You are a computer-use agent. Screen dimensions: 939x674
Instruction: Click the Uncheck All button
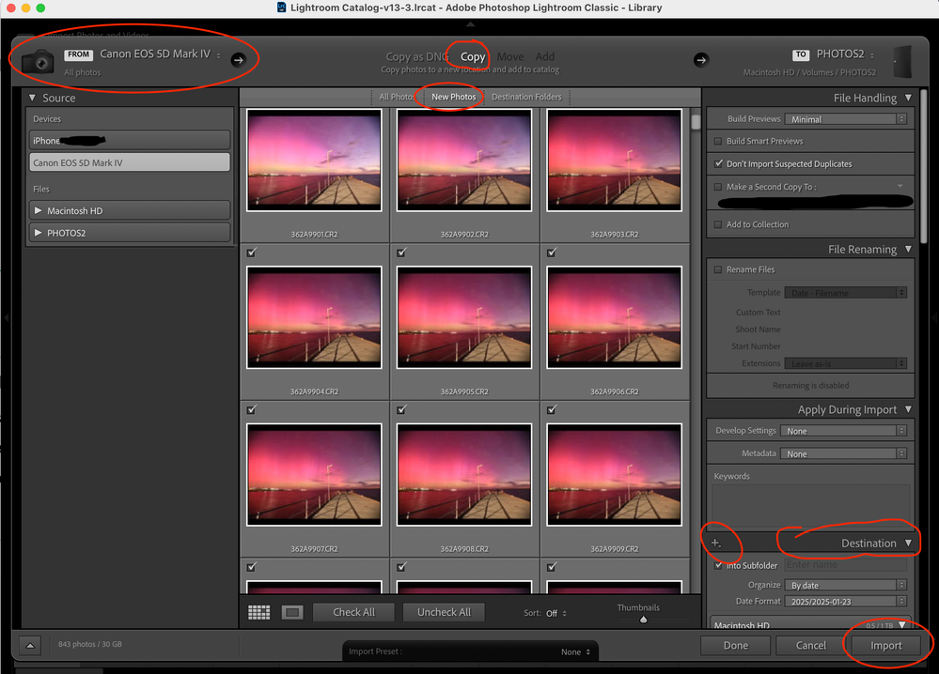click(x=444, y=611)
